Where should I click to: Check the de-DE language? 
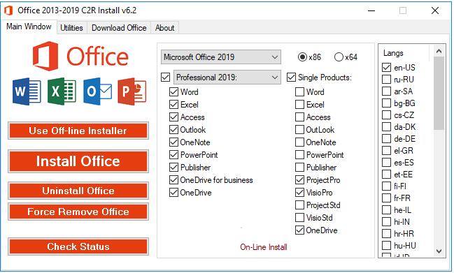(x=387, y=138)
